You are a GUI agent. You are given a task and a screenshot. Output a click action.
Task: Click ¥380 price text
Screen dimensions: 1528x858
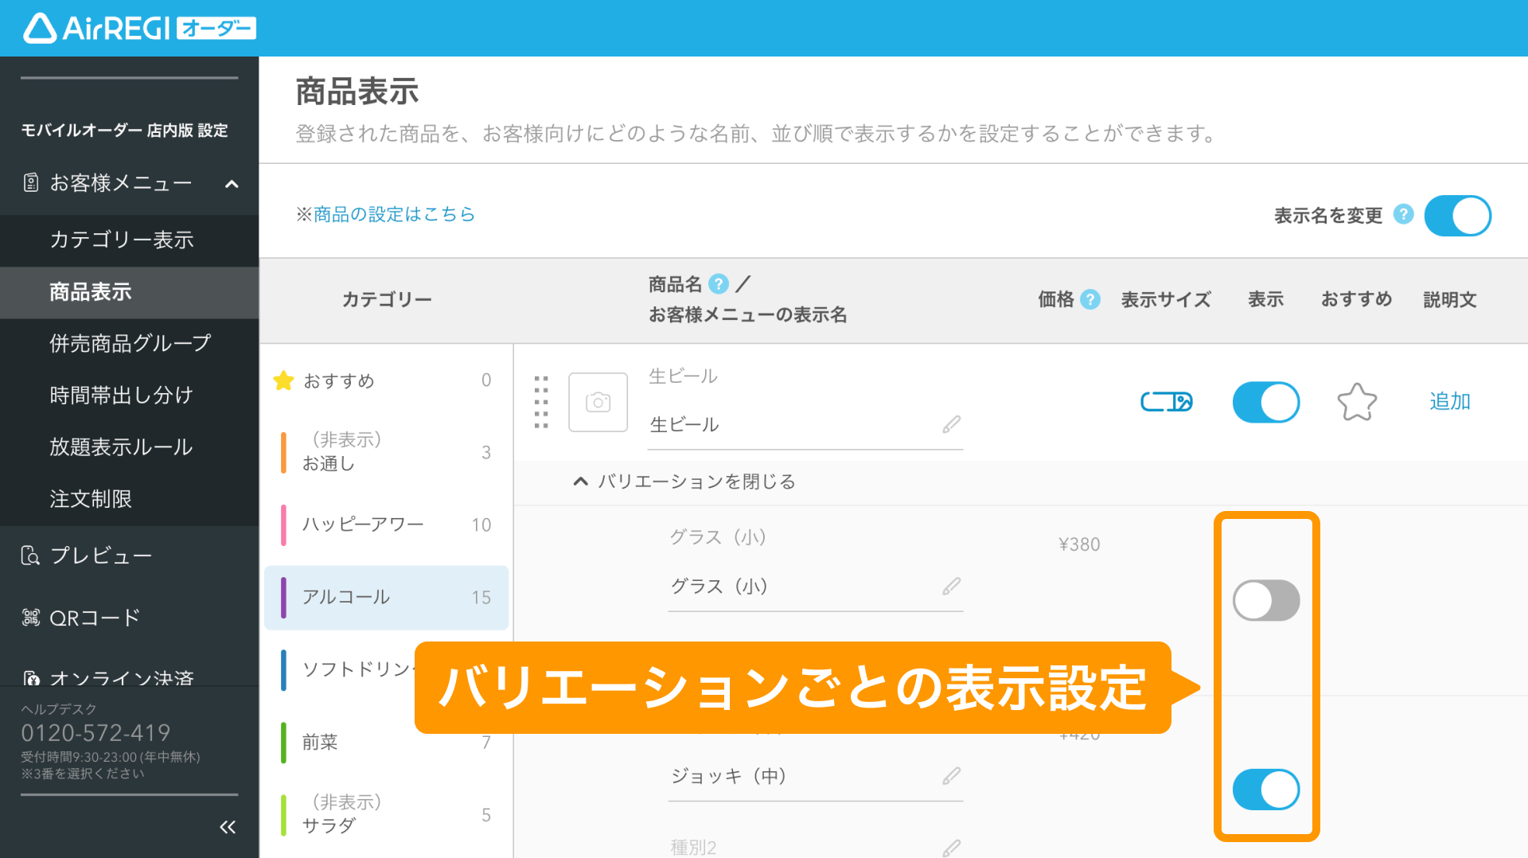(1079, 544)
